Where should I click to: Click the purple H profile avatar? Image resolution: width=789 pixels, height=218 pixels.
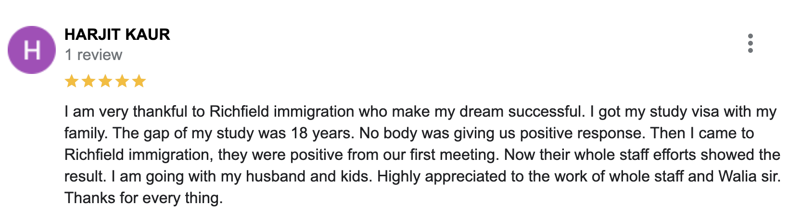coord(32,50)
